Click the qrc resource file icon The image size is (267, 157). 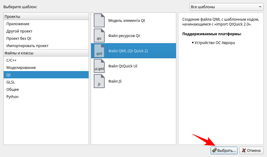point(99,36)
